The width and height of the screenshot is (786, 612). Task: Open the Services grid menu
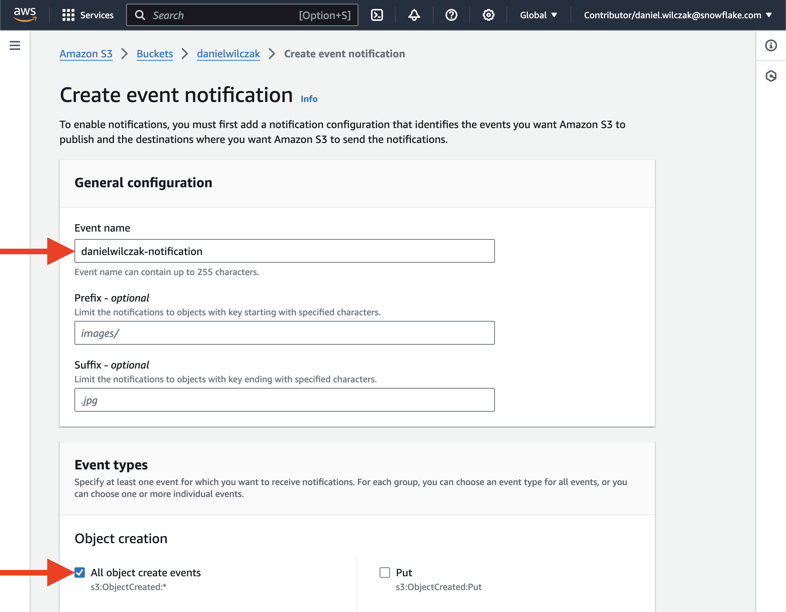[x=88, y=15]
